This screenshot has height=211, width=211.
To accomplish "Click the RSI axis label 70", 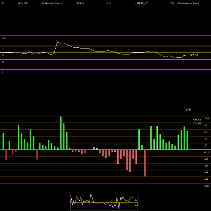I will (x=3, y=49).
